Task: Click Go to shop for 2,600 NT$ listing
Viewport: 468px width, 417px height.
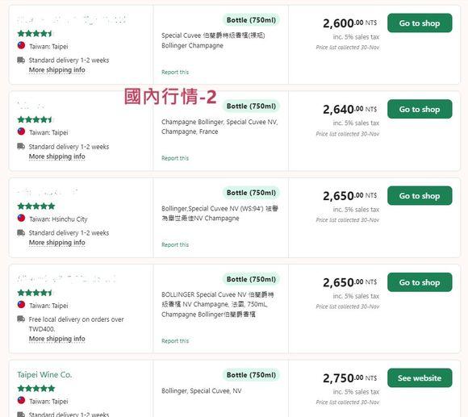Action: point(420,23)
